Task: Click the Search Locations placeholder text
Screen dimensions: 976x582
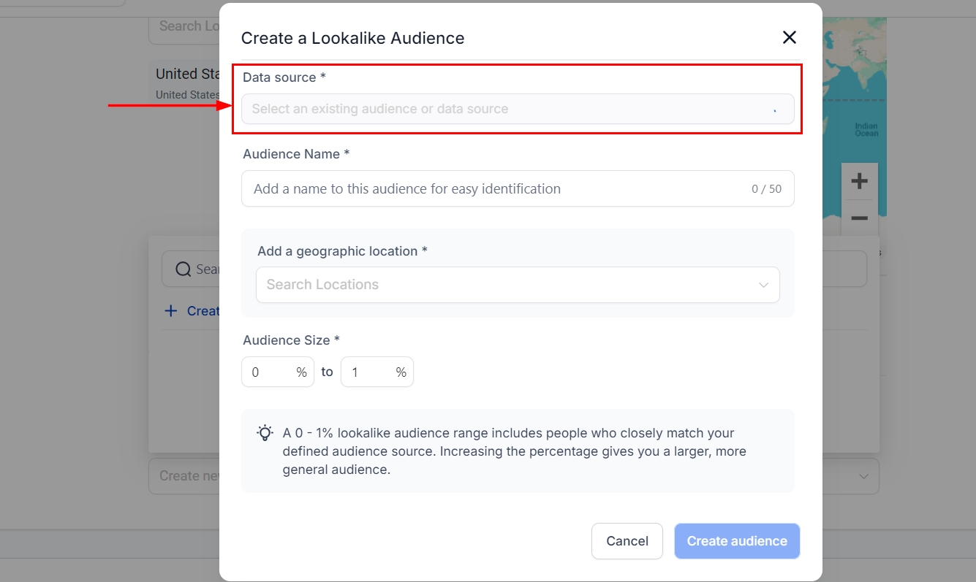Action: click(x=322, y=285)
